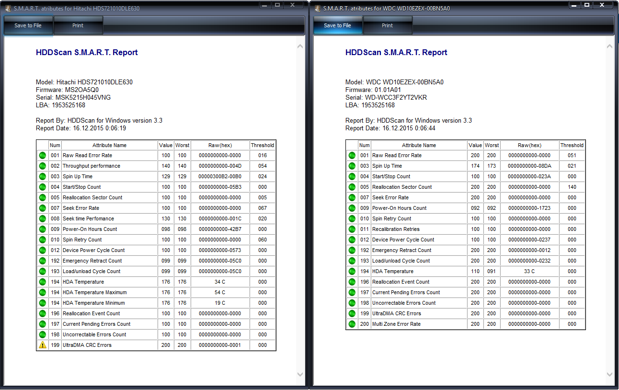Click HDDScan S.M.A.R.T. Report heading in WDC window

396,52
